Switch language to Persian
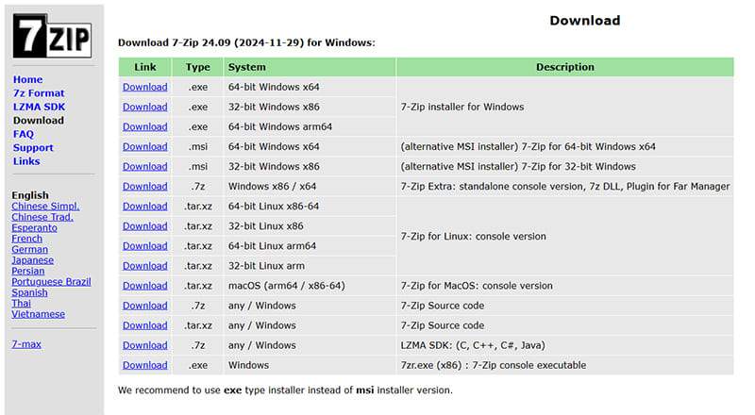Image resolution: width=755 pixels, height=415 pixels. [x=28, y=271]
